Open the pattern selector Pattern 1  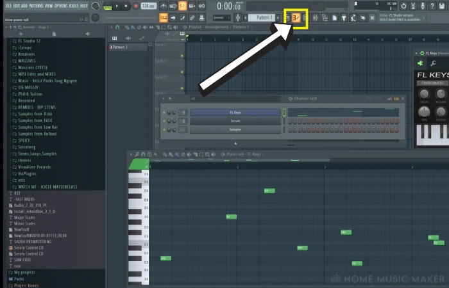click(x=261, y=18)
